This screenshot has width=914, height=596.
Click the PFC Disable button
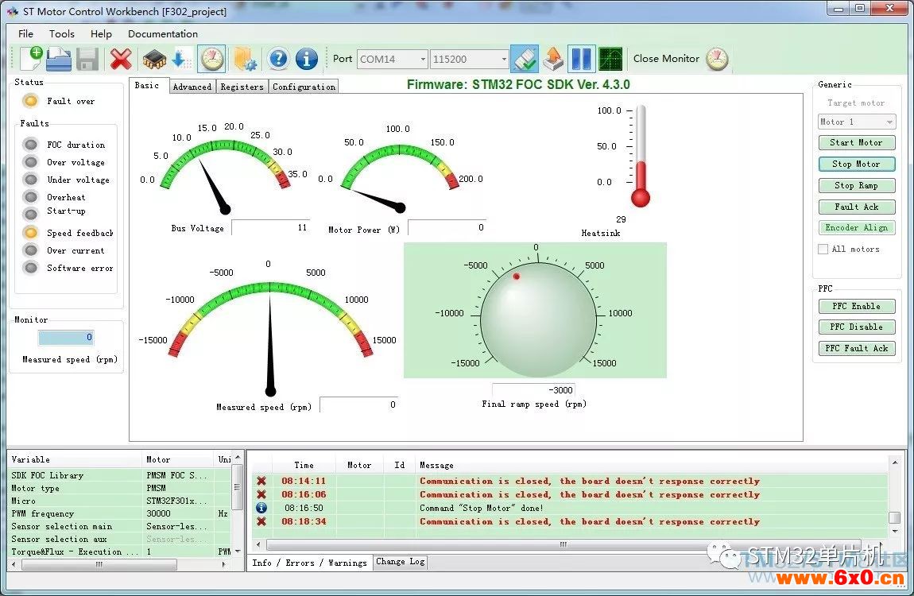[x=856, y=327]
